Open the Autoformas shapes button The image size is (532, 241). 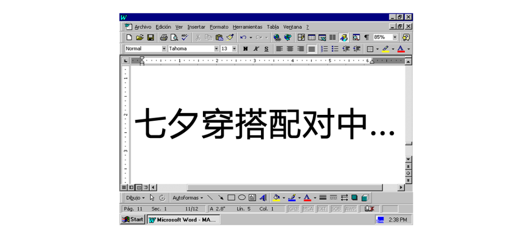click(x=187, y=198)
